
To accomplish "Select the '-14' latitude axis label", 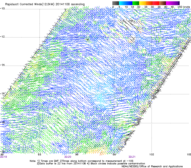I will tap(2, 65).
